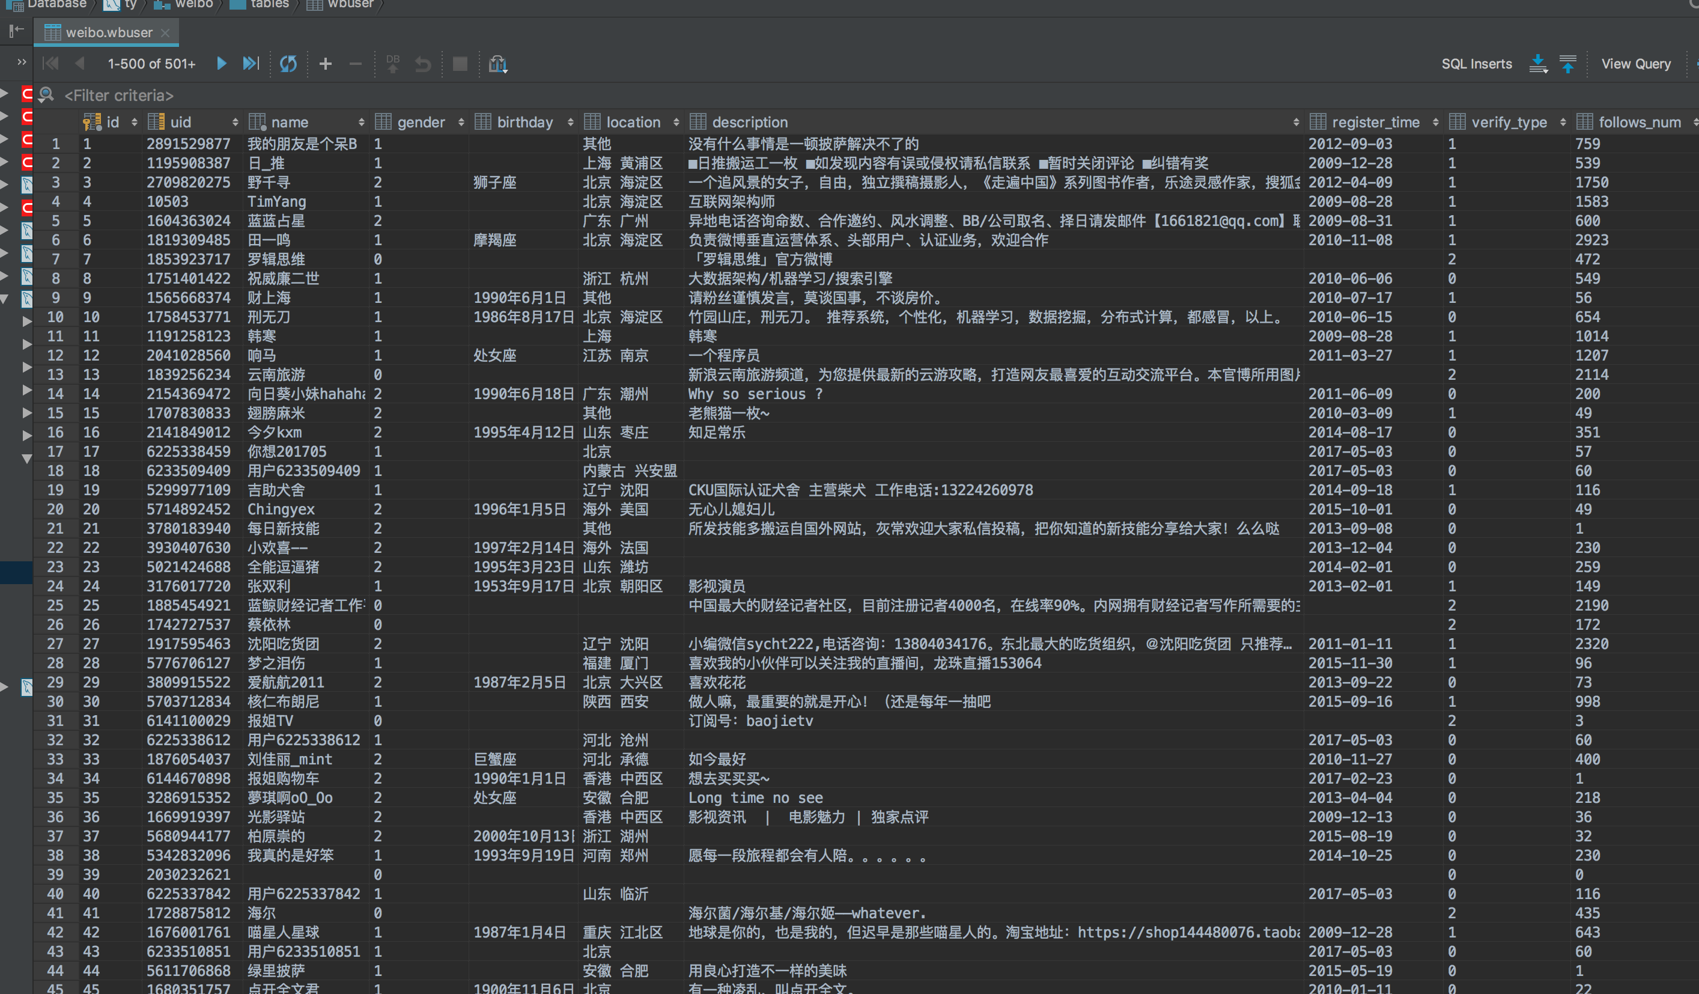Click the View Query button

pos(1636,63)
